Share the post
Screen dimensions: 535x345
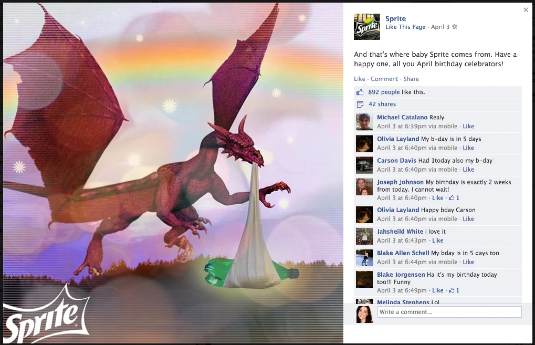411,78
